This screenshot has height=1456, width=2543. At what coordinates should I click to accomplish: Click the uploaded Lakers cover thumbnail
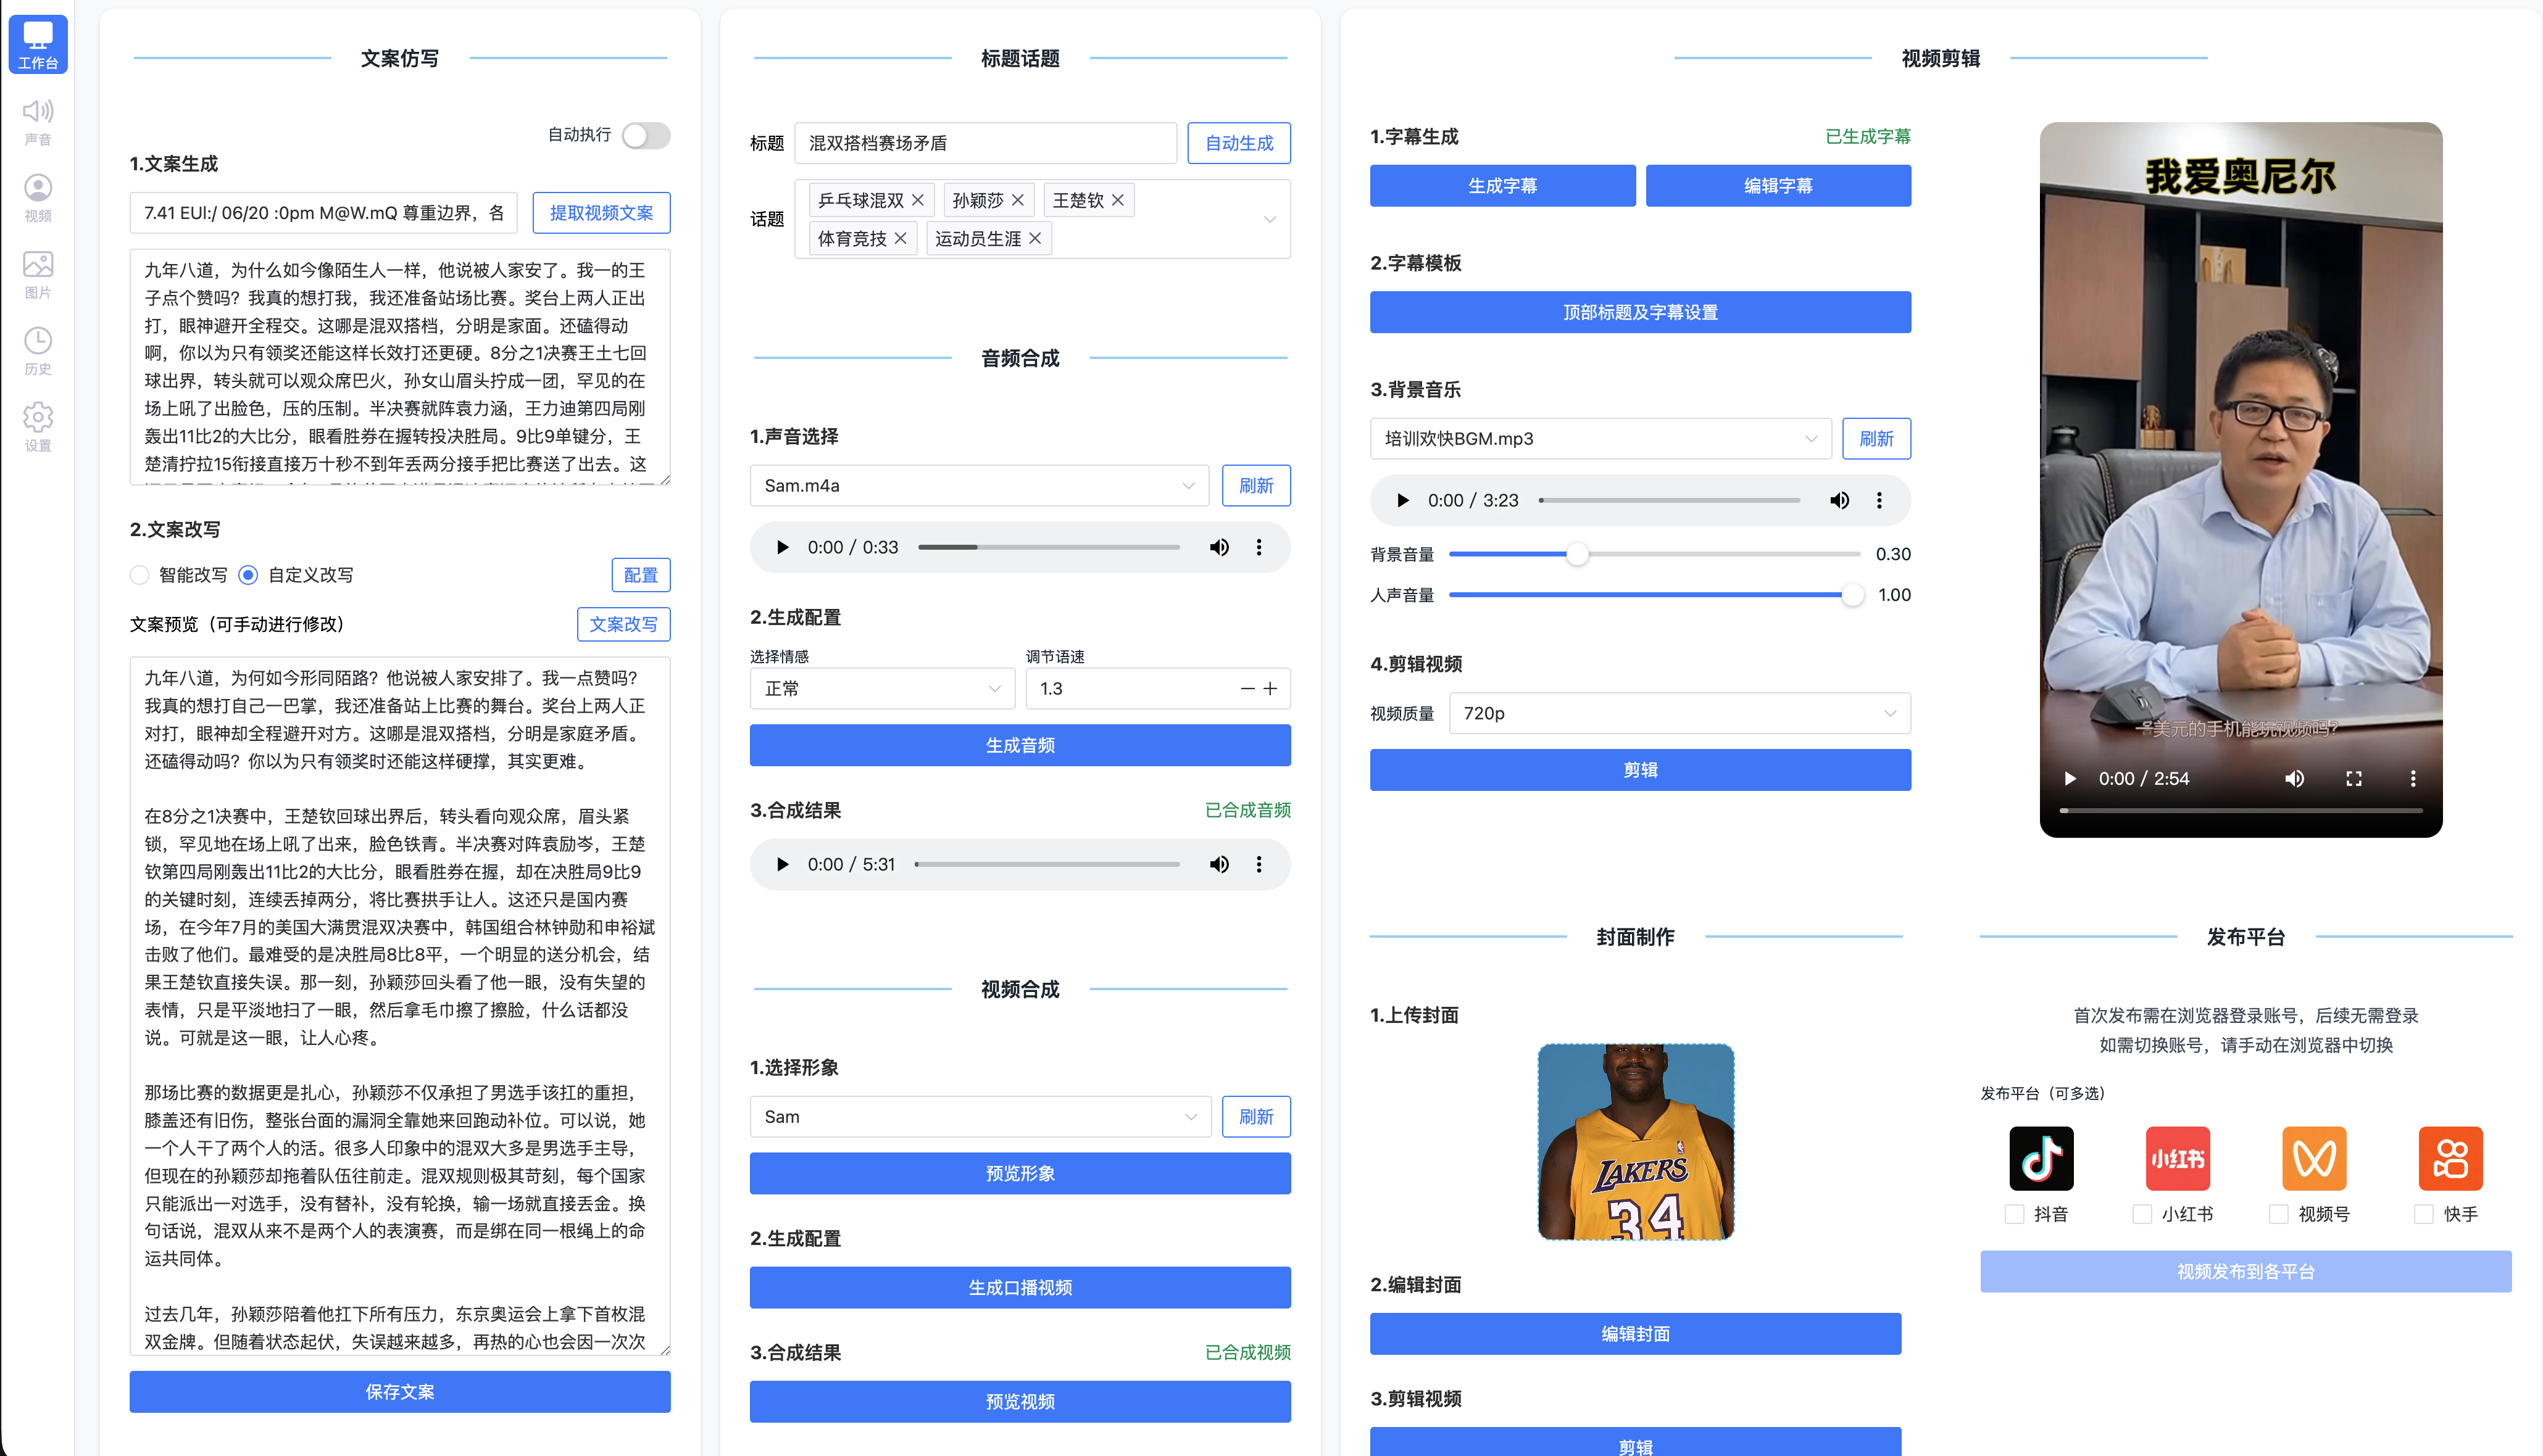(1636, 1142)
